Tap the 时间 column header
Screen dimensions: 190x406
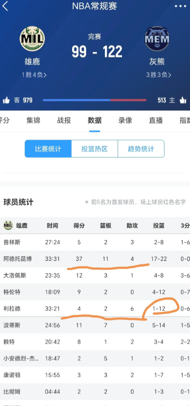point(52,226)
